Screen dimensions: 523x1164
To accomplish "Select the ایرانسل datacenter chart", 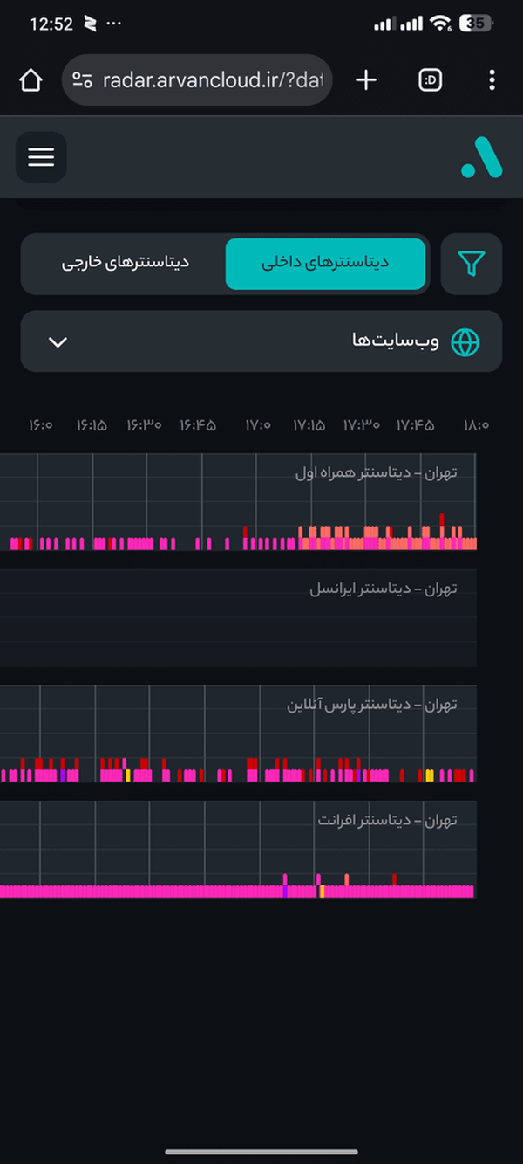I will click(238, 618).
